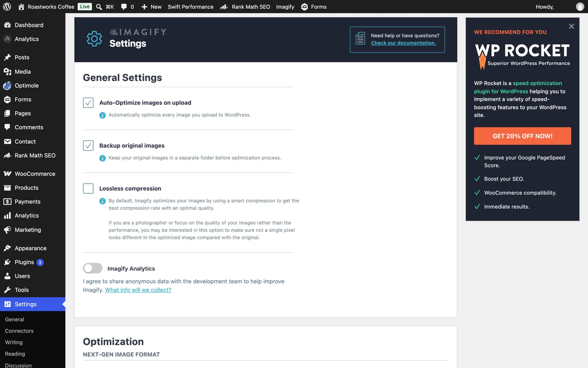Click the Products archive icon

click(7, 188)
